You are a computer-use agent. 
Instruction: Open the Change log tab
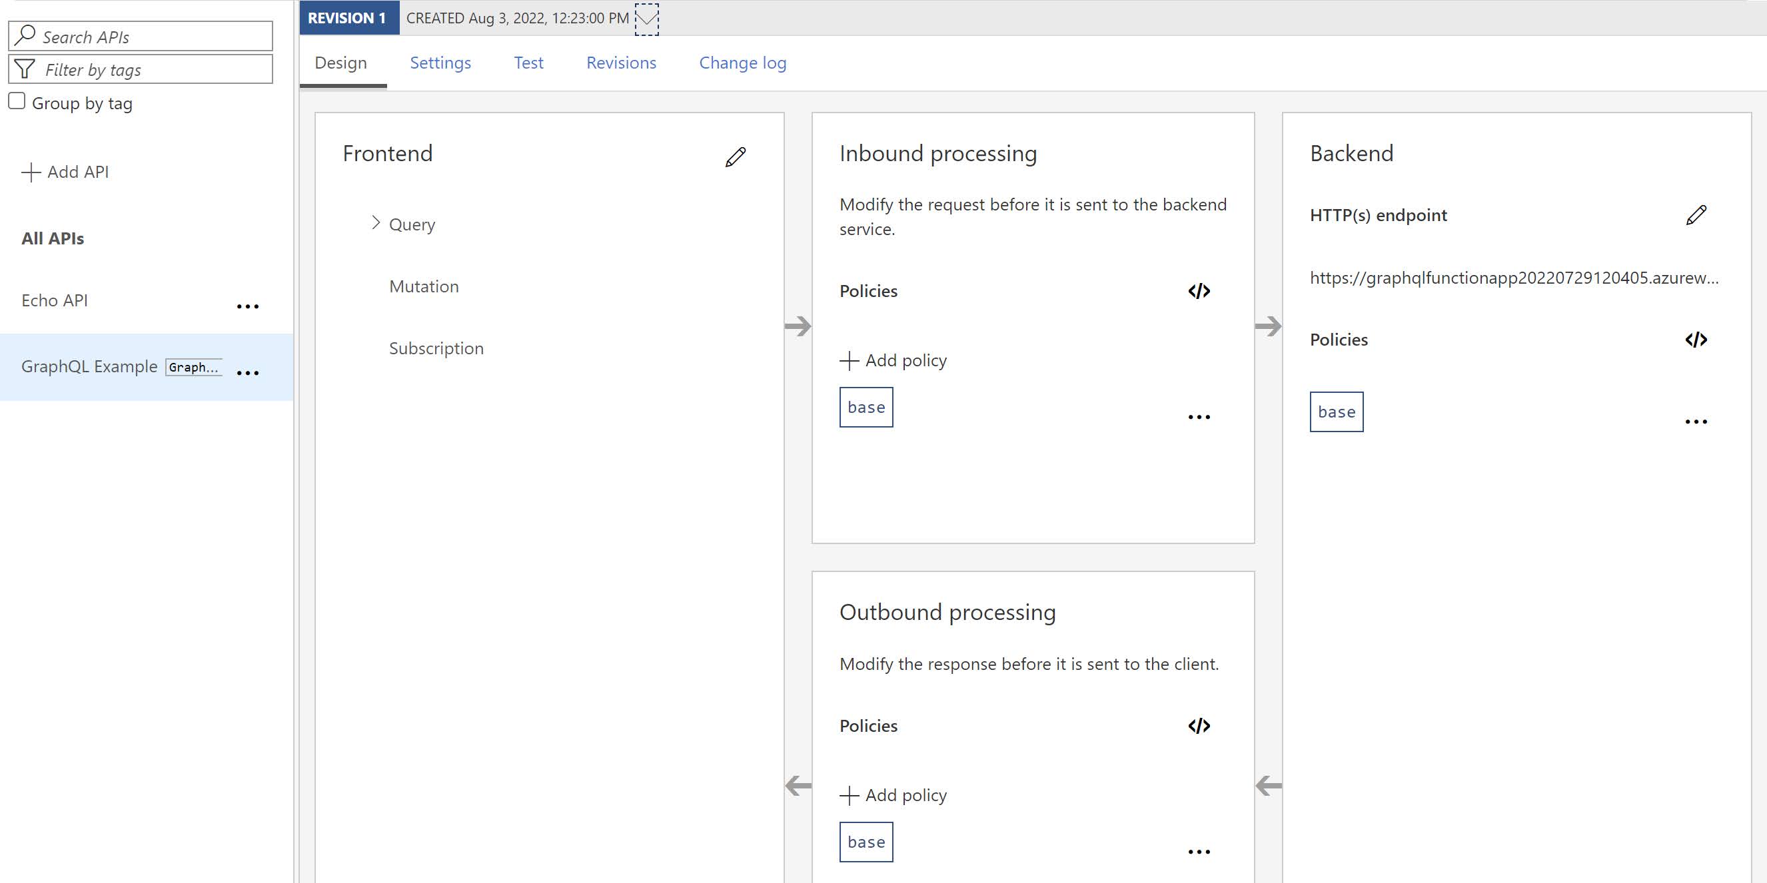[742, 63]
